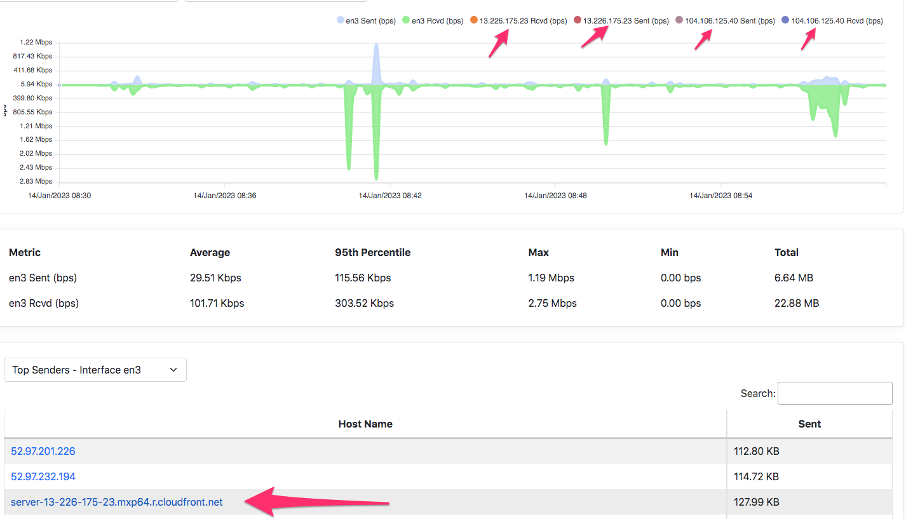Open the 52.97.232.194 host details link
Image resolution: width=906 pixels, height=519 pixels.
tap(43, 476)
